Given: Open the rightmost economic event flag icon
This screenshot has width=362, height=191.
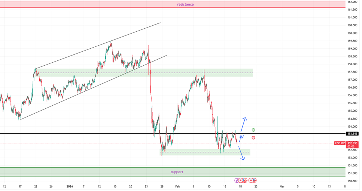Looking at the screenshot, I should 254,181.
